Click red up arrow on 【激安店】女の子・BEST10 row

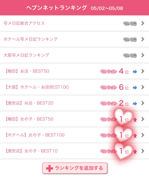pyautogui.click(x=135, y=152)
